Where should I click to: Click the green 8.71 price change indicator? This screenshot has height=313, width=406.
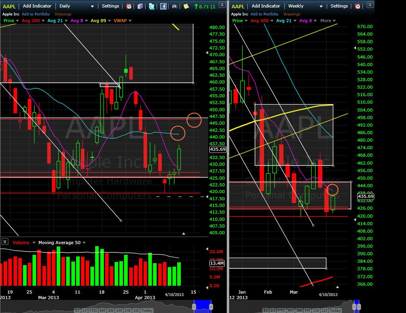click(205, 6)
